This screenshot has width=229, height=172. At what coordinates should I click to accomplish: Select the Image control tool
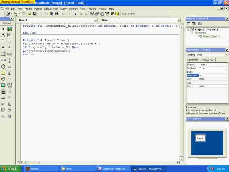pyautogui.click(x=3, y=86)
